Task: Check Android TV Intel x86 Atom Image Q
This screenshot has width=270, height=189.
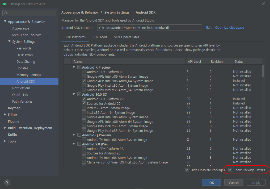Action: point(84,139)
